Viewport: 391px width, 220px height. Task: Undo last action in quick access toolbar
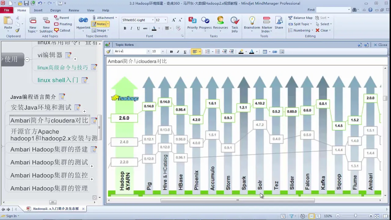pos(40,3)
